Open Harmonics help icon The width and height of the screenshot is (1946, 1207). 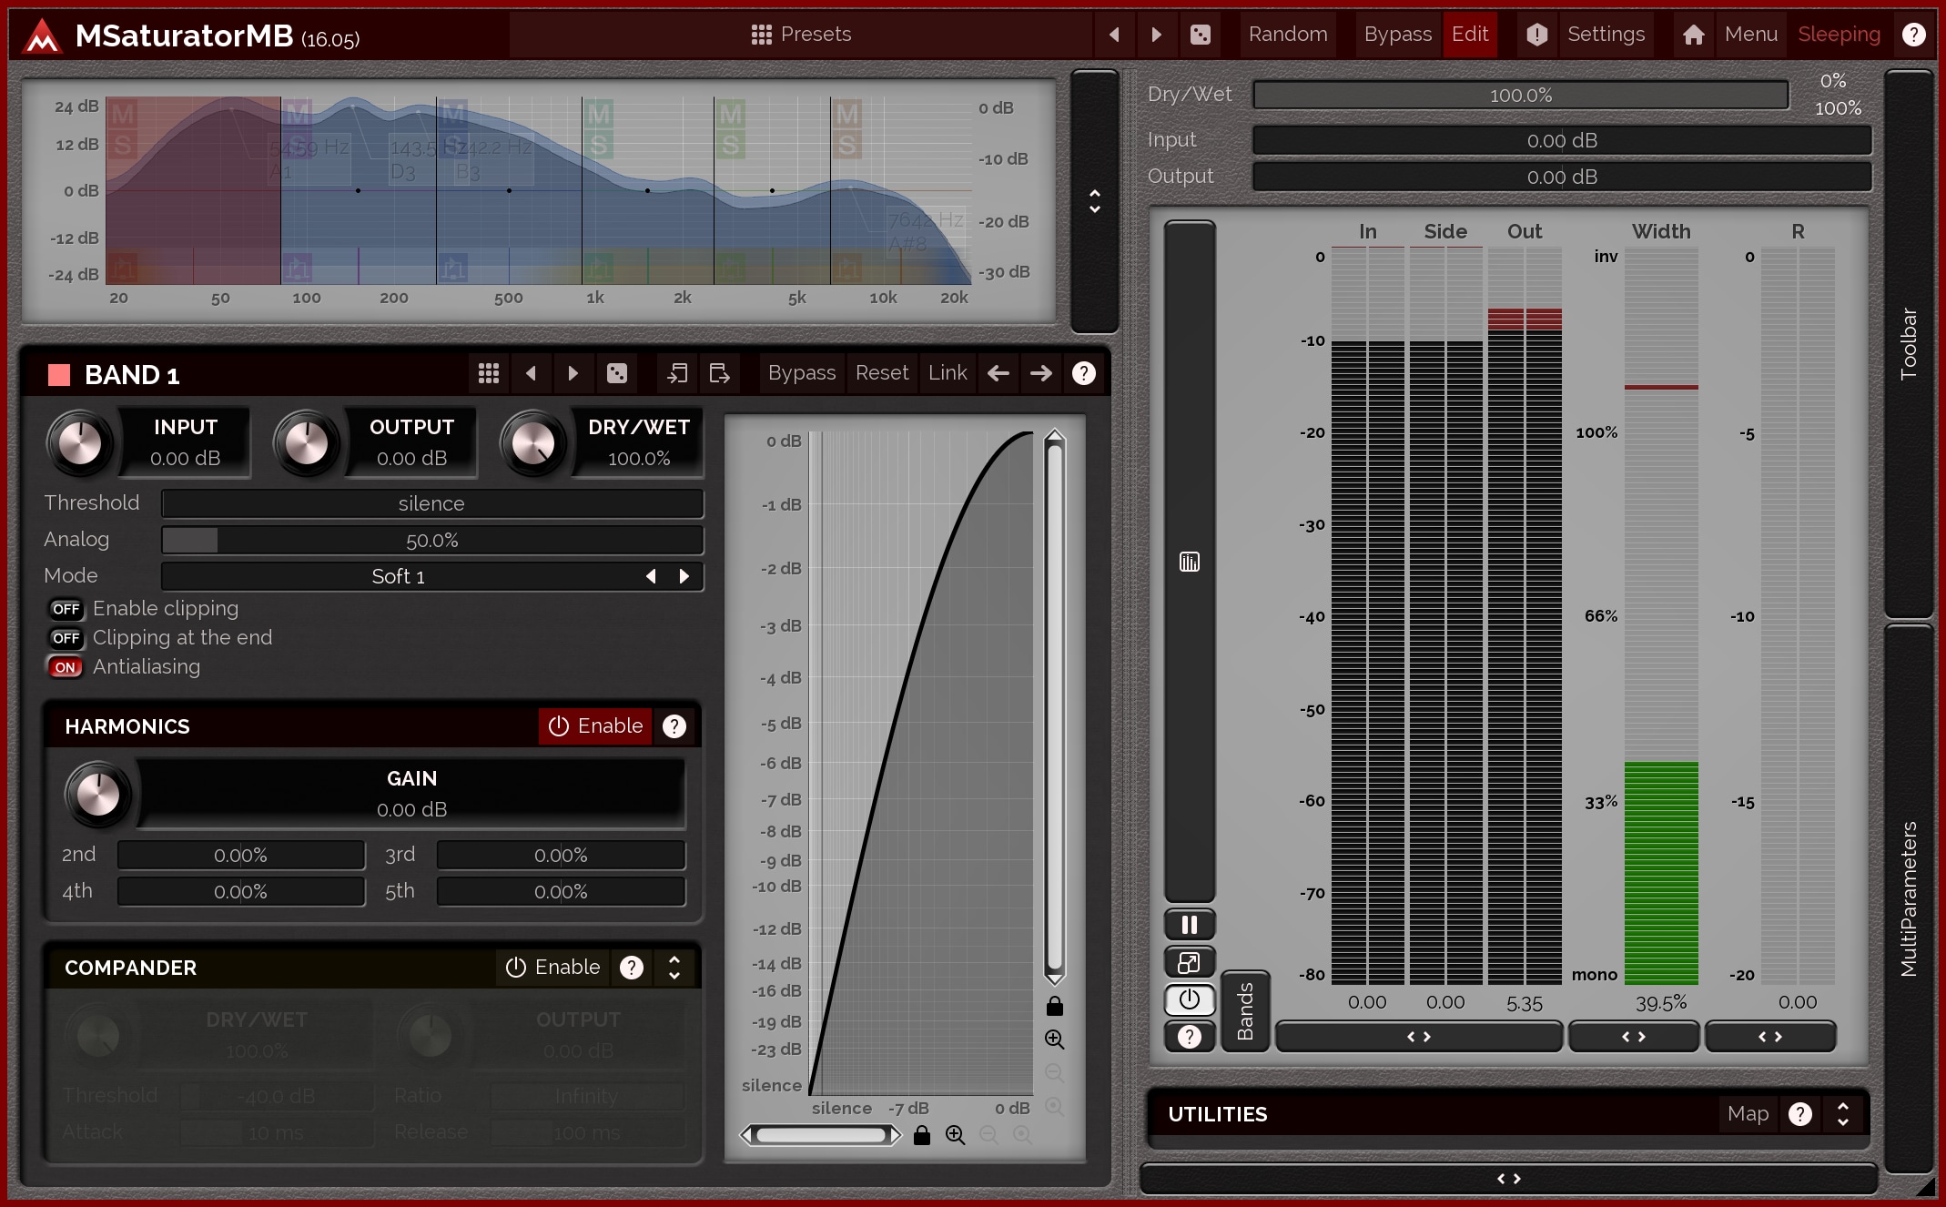(674, 726)
